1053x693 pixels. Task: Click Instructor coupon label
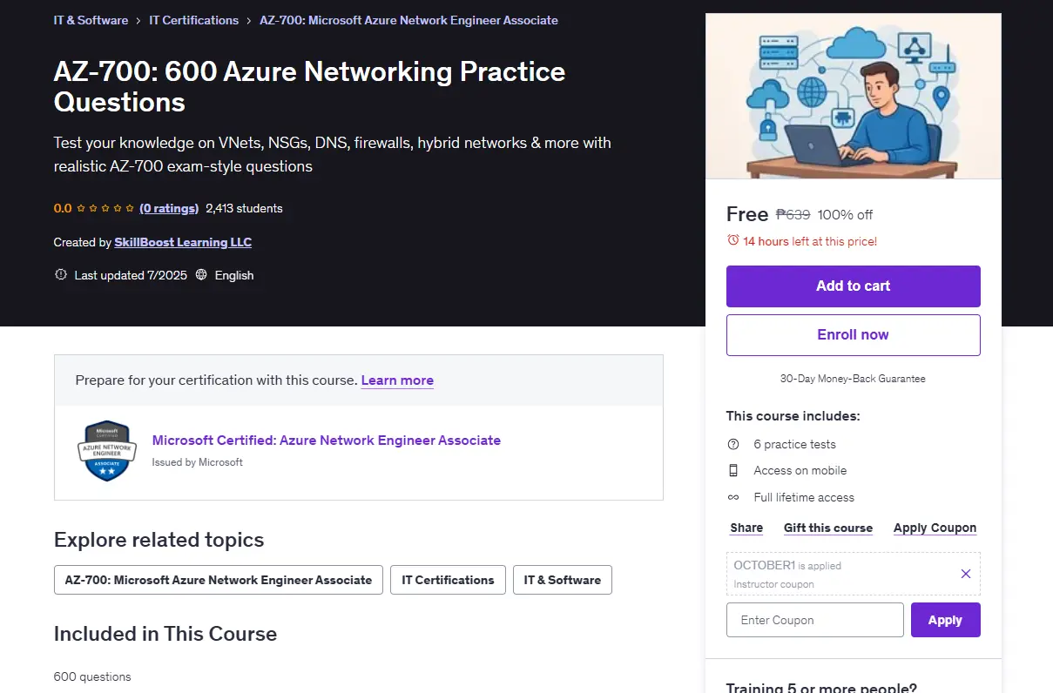click(x=774, y=584)
